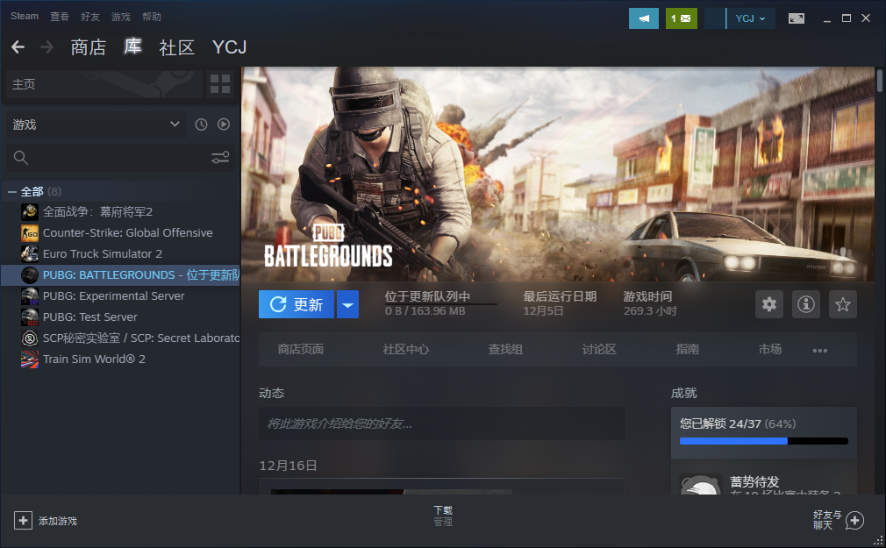Switch library to grid collections view
This screenshot has height=548, width=886.
[220, 84]
